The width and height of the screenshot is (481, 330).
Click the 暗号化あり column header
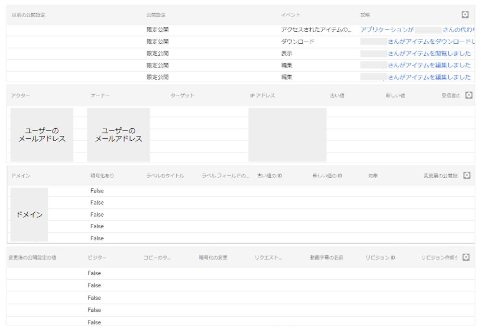coord(102,176)
